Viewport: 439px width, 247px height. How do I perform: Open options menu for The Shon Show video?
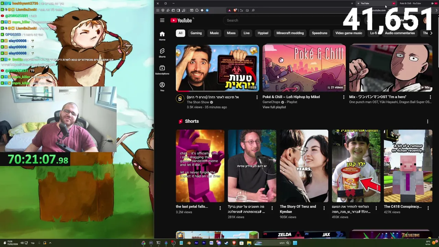(257, 97)
